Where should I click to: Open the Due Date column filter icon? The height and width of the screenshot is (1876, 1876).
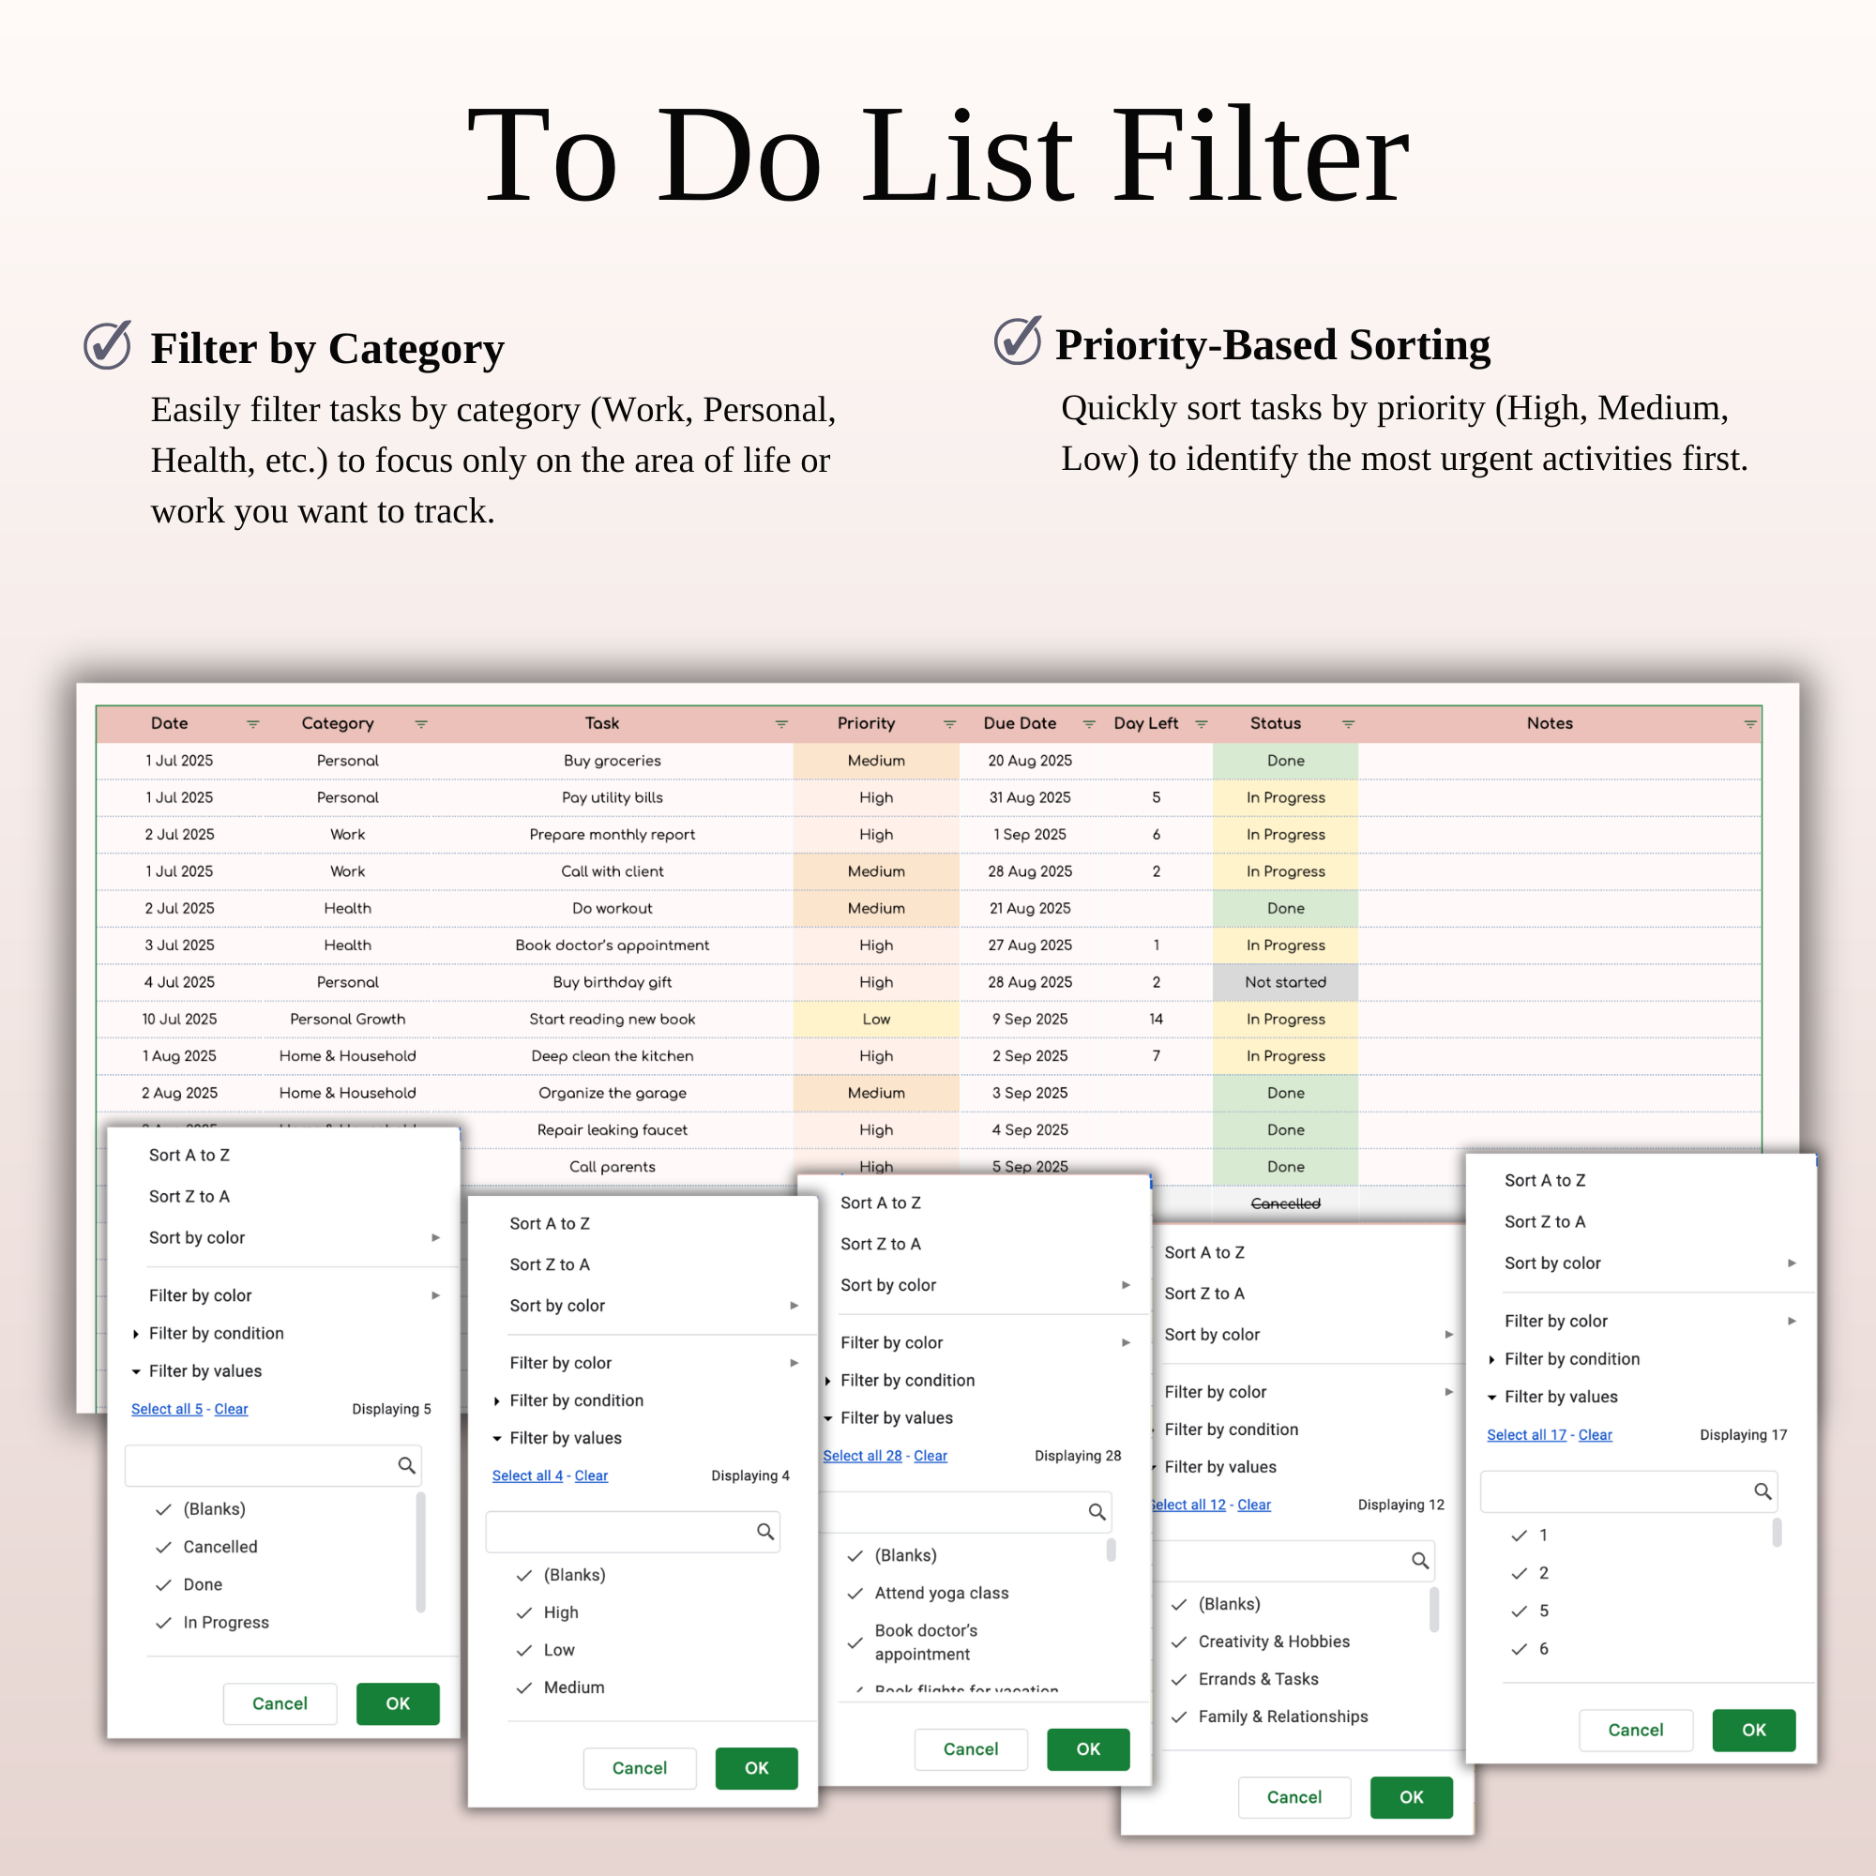pos(1088,724)
